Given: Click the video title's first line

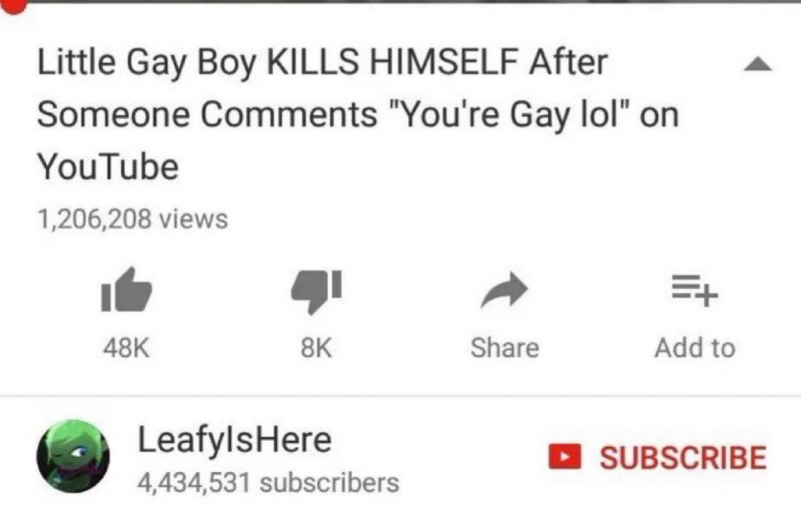Looking at the screenshot, I should tap(323, 64).
